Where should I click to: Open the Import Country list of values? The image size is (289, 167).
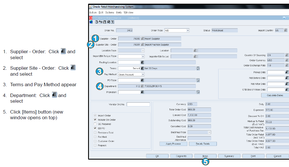pos(286,30)
